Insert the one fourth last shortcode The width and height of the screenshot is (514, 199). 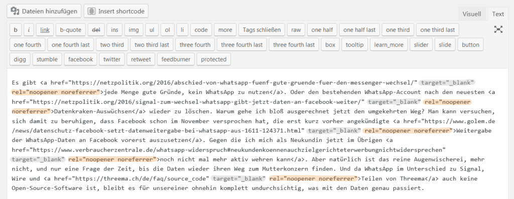[x=71, y=45]
